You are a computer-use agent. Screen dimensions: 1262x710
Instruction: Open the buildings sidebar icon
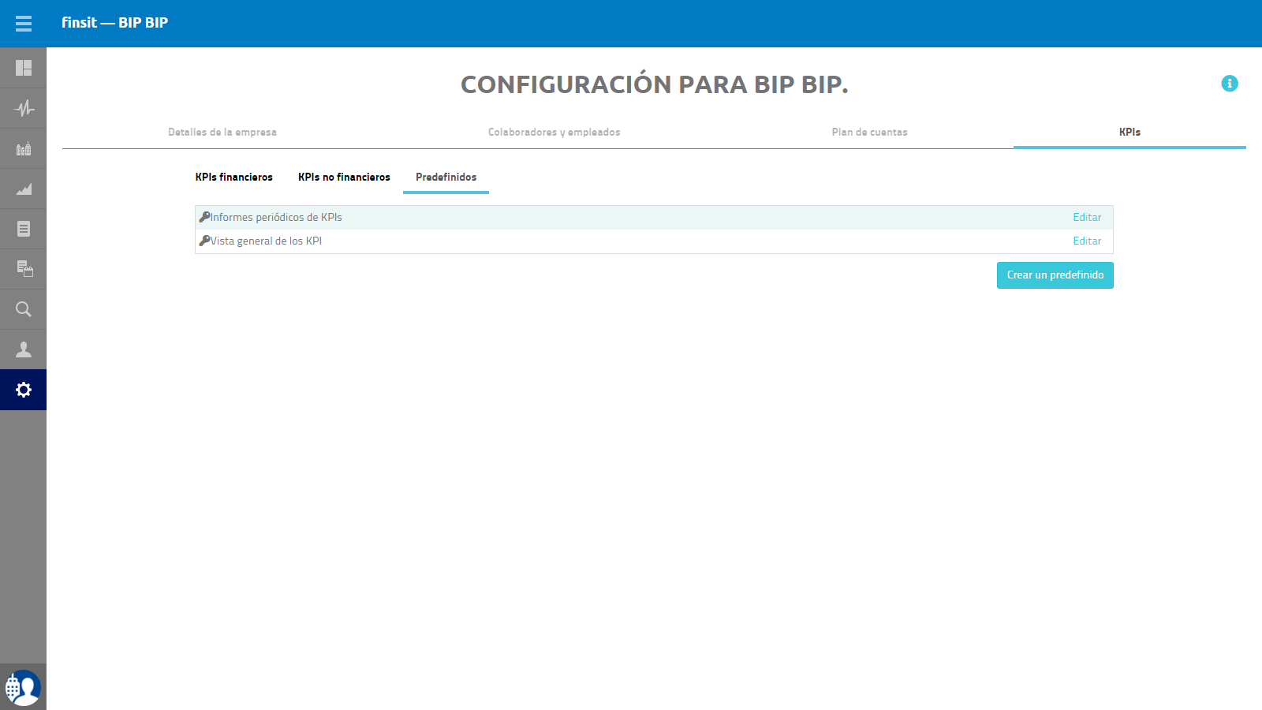click(x=24, y=148)
